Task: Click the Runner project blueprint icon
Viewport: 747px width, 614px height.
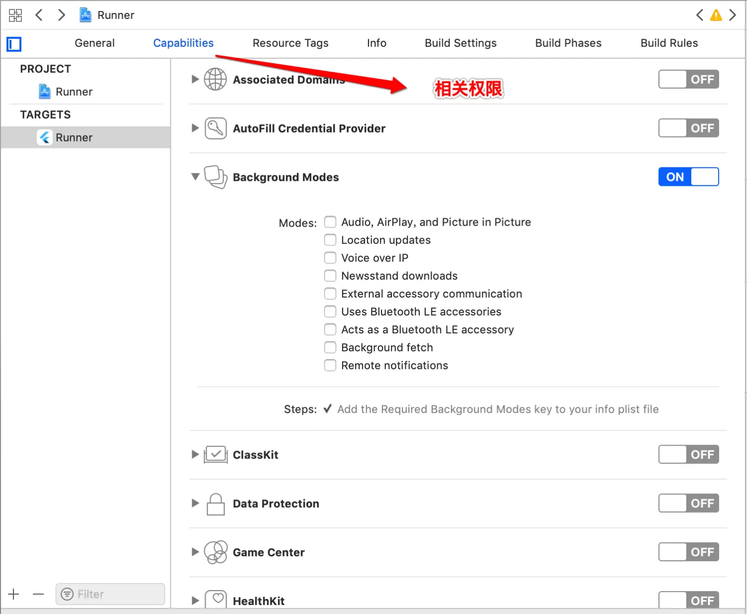Action: coord(45,92)
